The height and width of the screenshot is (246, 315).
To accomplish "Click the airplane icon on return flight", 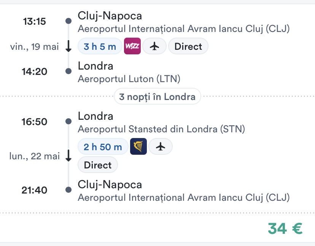I will 161,147.
